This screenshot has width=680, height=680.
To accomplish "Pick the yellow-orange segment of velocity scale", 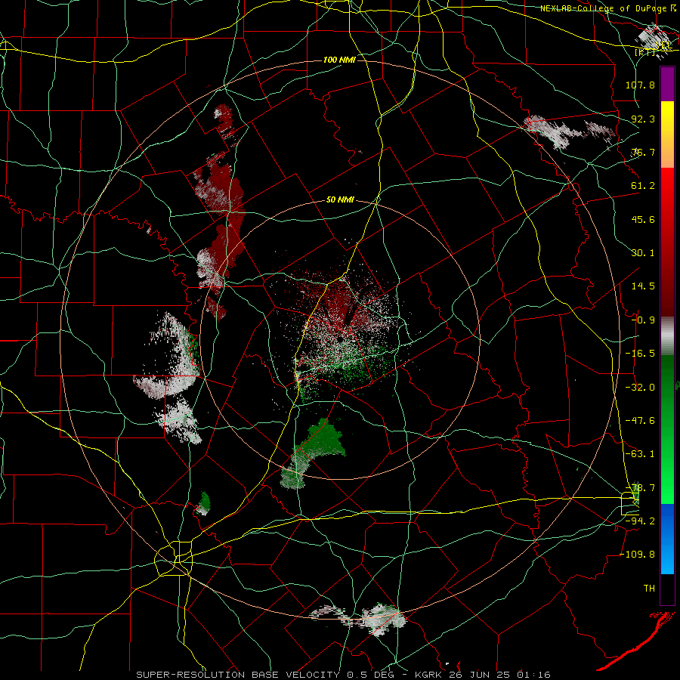I will point(667,134).
